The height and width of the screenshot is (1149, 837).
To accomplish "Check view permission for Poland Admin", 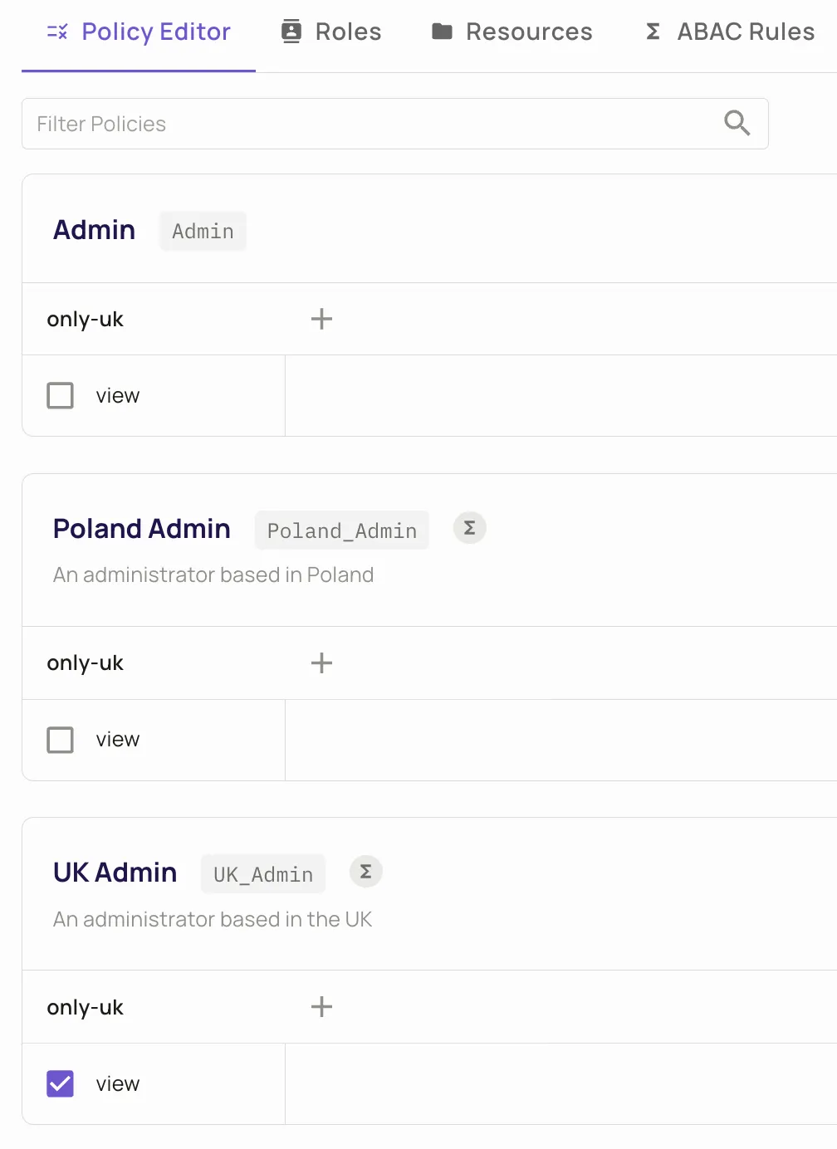I will [61, 740].
